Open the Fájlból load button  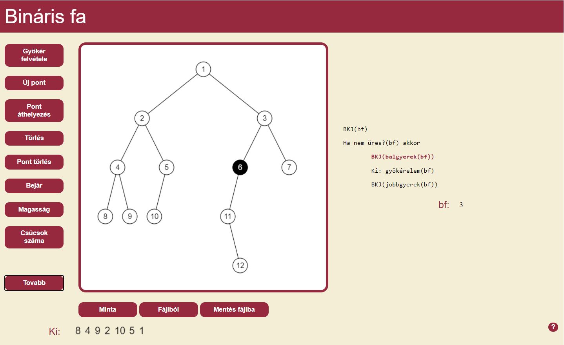[169, 310]
